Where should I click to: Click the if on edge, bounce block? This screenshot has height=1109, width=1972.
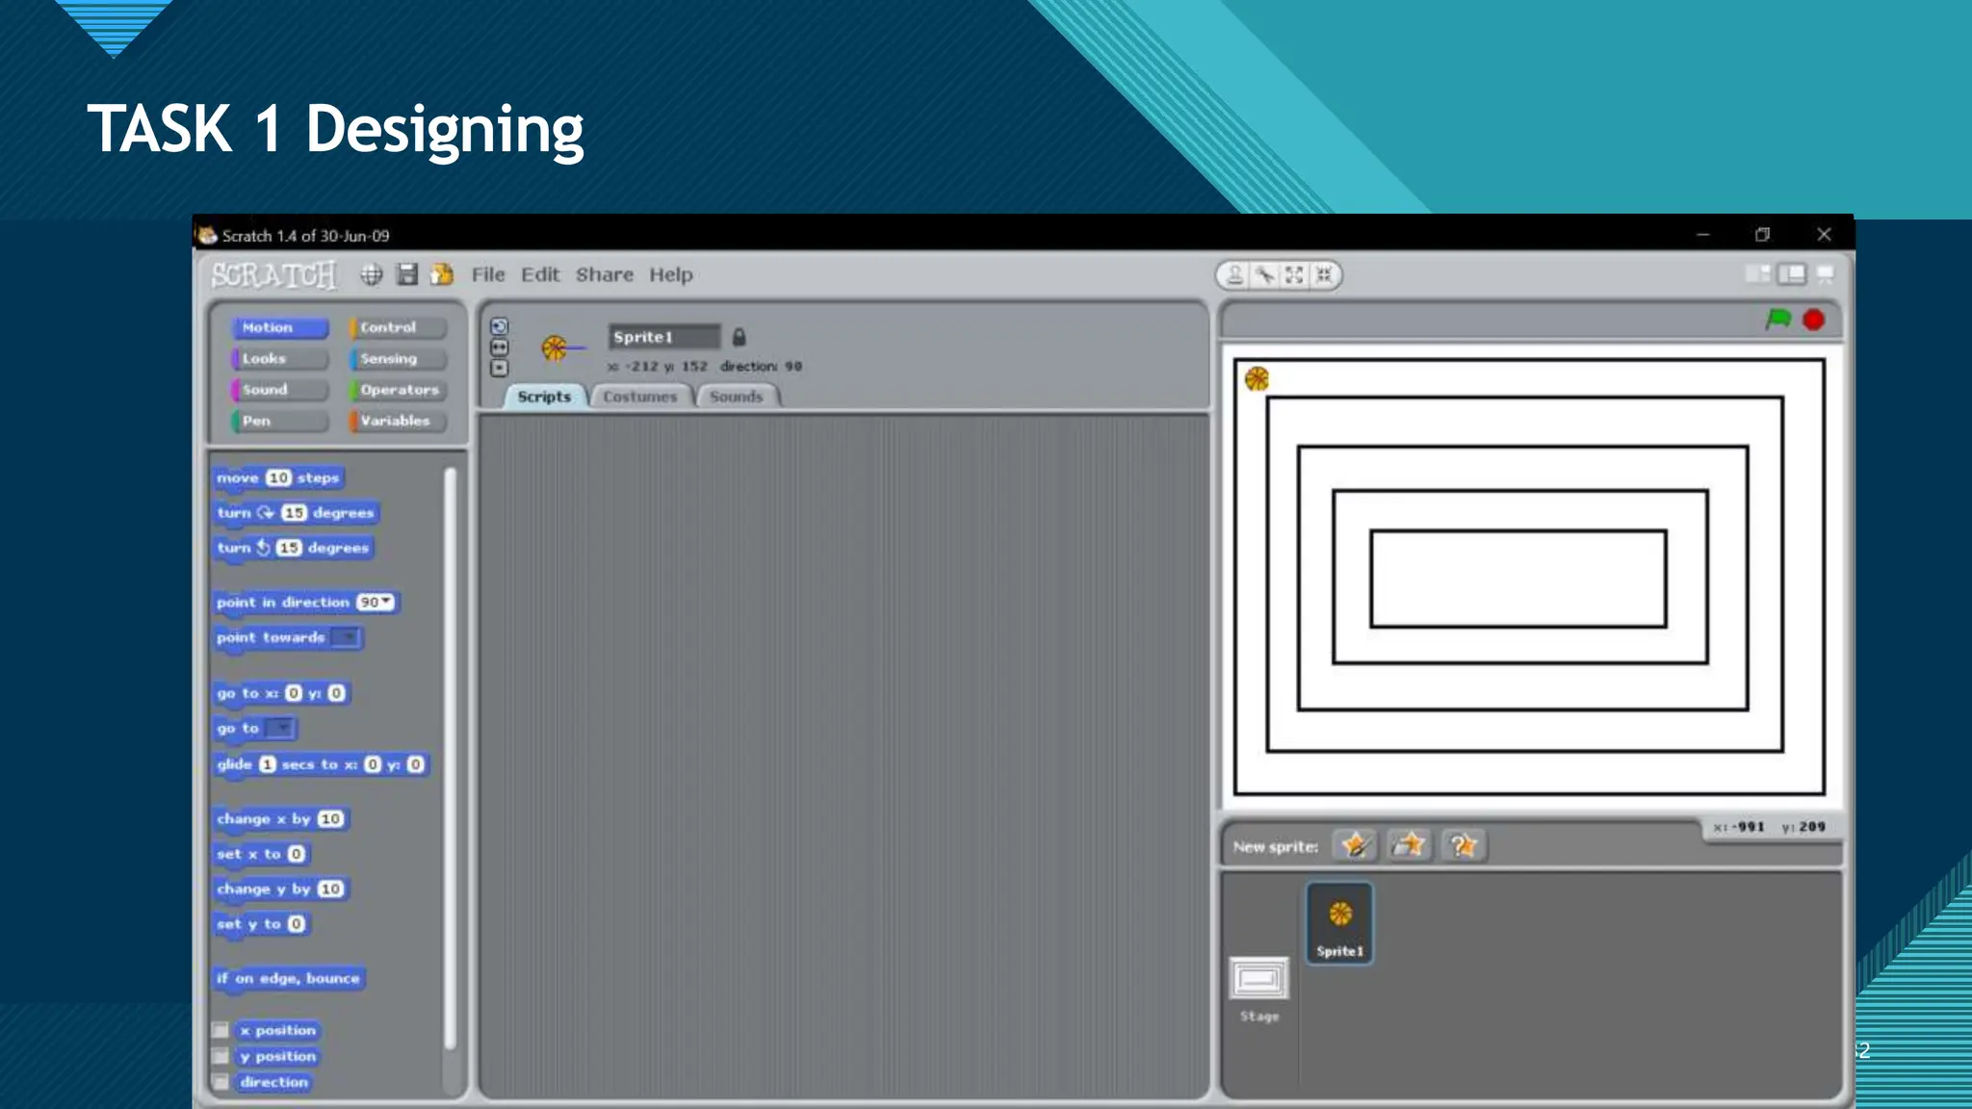pyautogui.click(x=289, y=979)
